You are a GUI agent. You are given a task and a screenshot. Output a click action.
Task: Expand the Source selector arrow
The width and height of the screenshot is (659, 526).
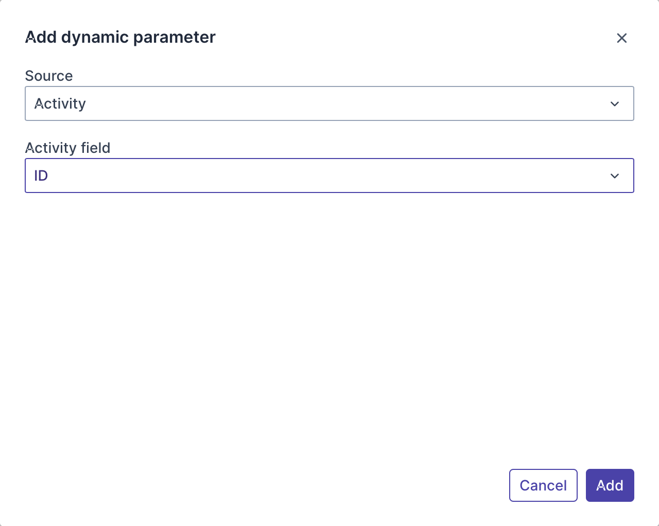pyautogui.click(x=614, y=104)
